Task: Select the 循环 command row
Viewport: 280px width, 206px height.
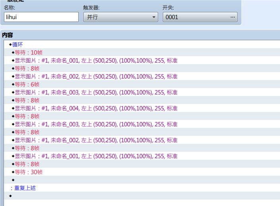Action: point(142,44)
